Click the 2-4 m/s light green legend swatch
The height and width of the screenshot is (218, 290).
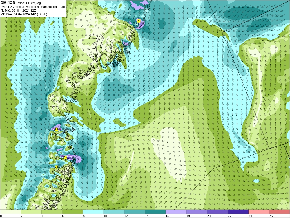click(31, 212)
